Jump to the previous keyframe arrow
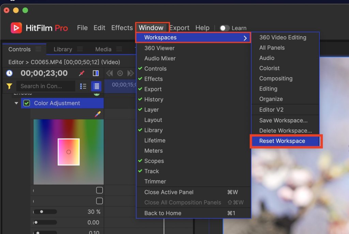 (x=109, y=73)
